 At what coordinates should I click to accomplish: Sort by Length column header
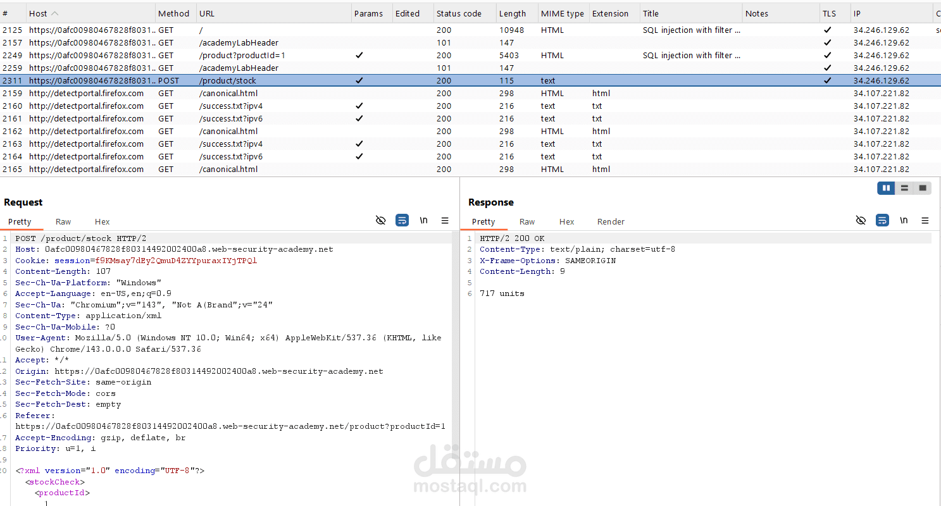coord(516,13)
